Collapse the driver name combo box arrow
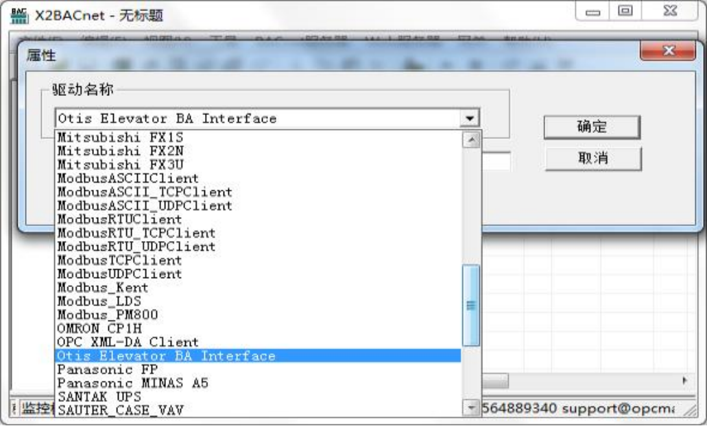Viewport: 707px width, 426px height. click(469, 118)
